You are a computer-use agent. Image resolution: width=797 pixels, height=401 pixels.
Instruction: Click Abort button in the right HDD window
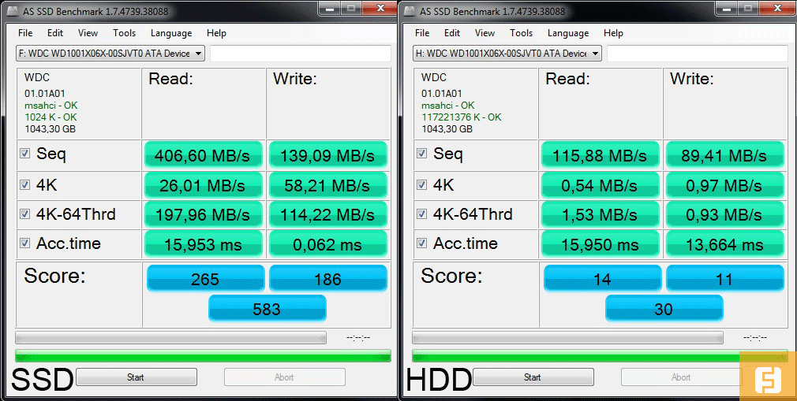[682, 377]
